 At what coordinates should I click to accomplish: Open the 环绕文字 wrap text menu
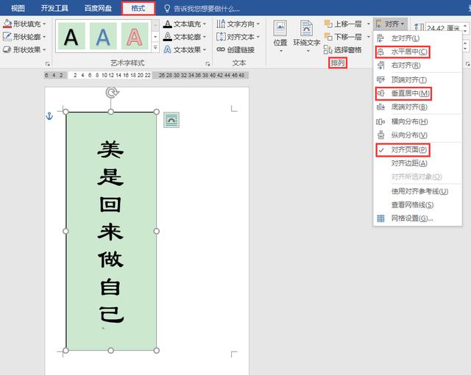pos(306,36)
